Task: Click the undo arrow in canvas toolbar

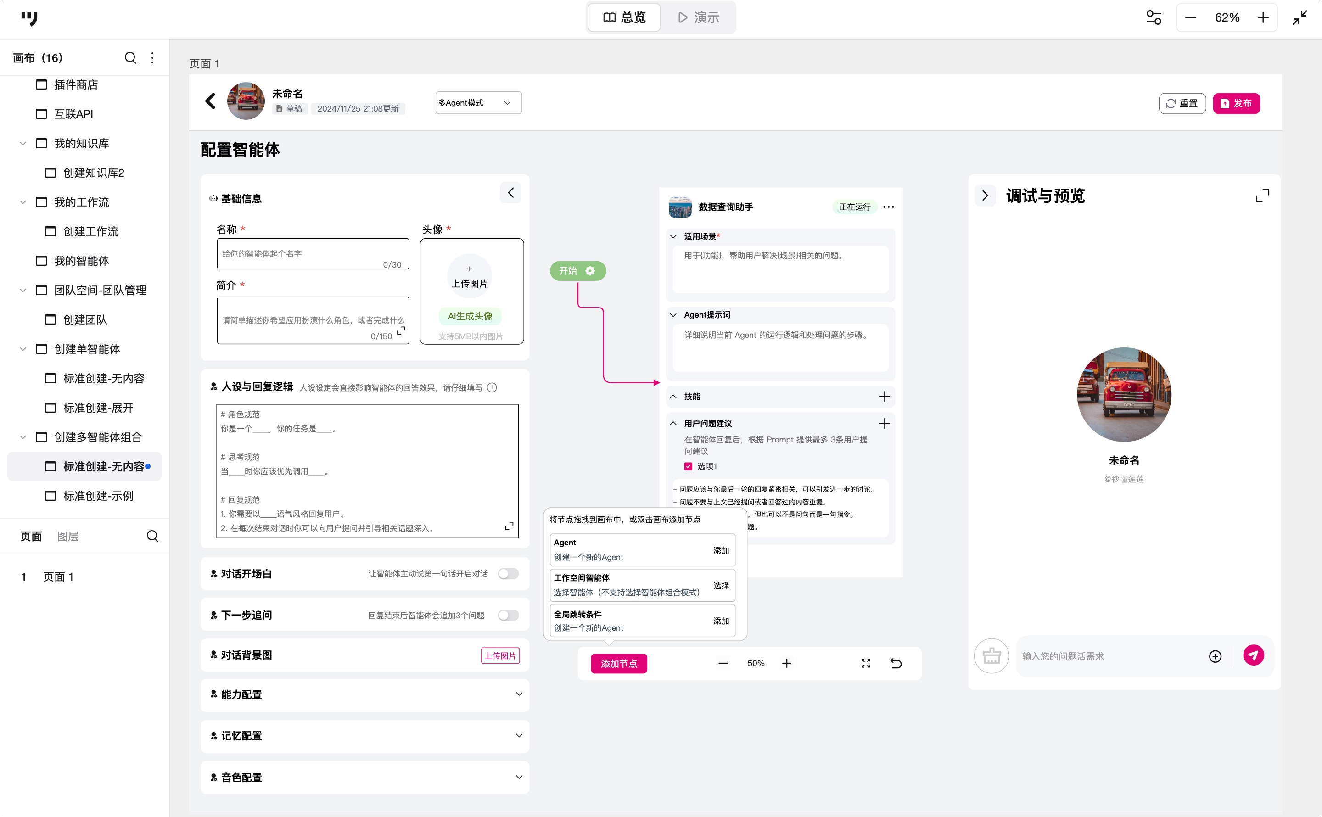Action: [896, 663]
